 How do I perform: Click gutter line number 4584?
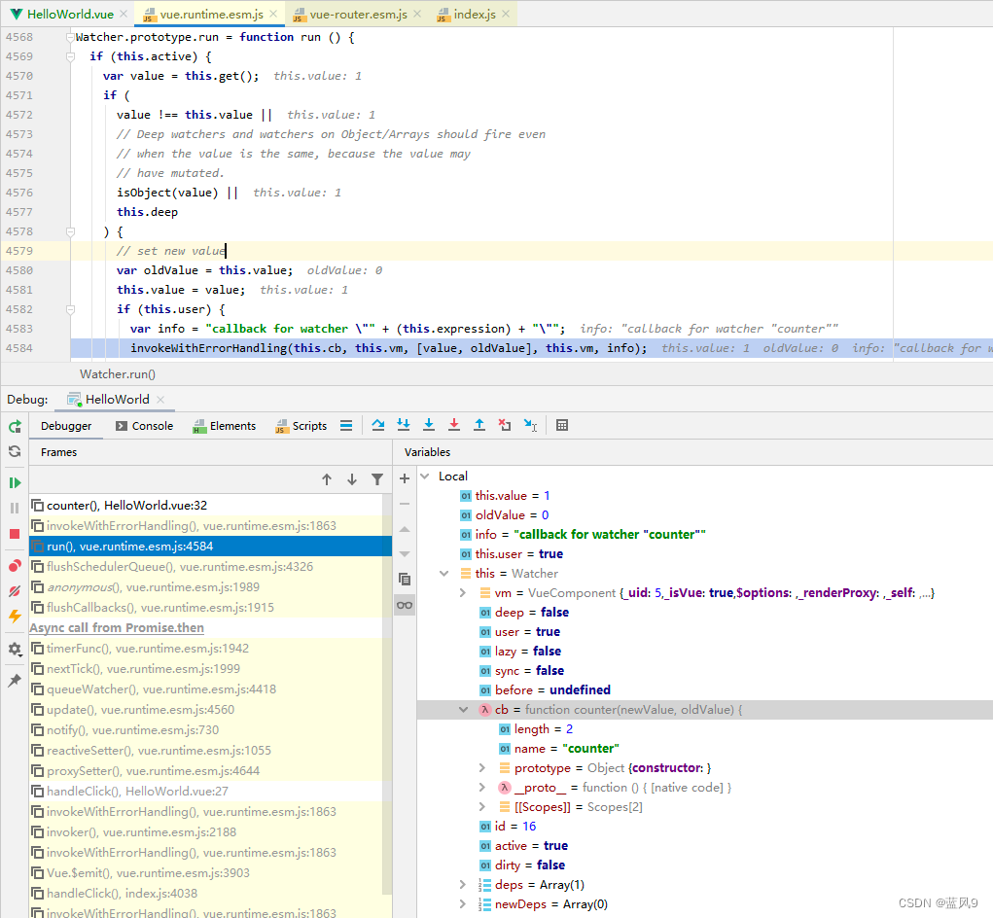(19, 348)
